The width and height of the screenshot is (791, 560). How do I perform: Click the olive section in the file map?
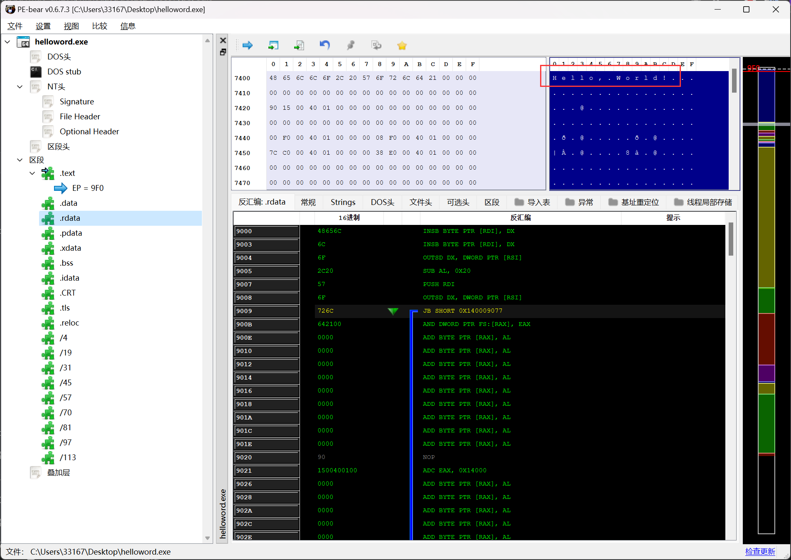coord(766,217)
